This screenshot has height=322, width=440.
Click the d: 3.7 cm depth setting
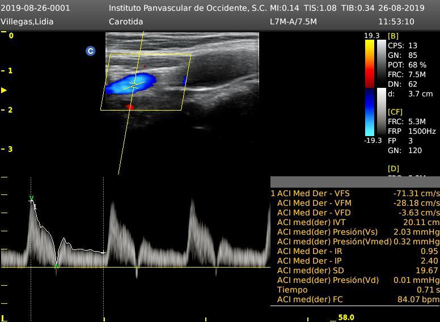point(411,94)
